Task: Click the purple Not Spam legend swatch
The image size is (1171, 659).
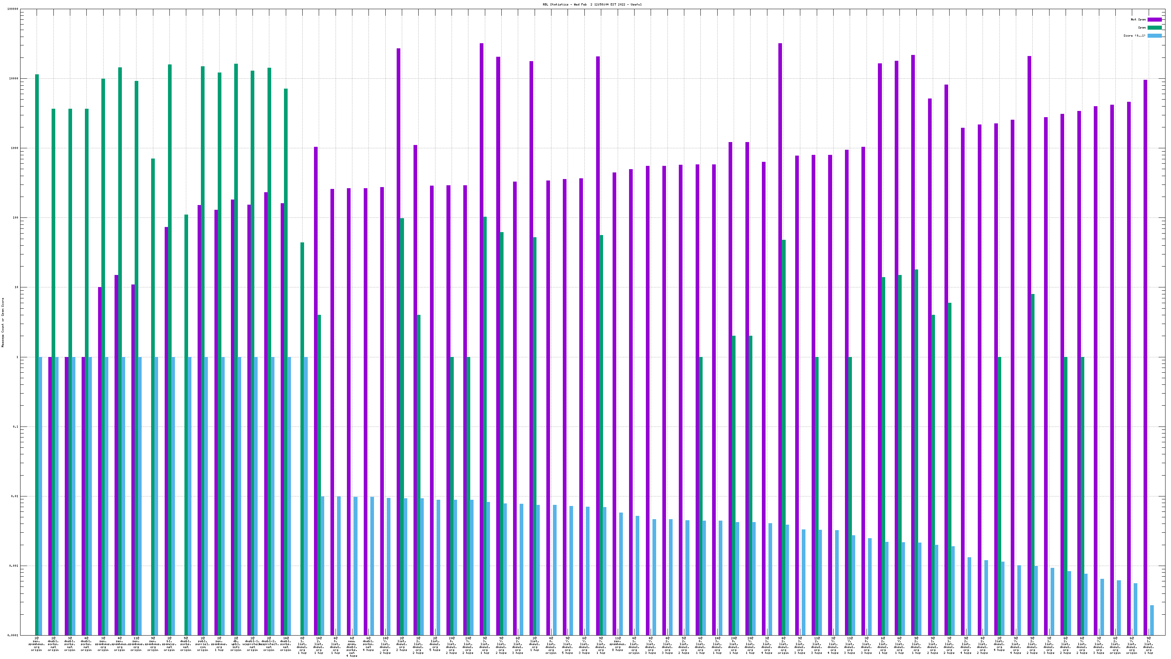Action: pyautogui.click(x=1154, y=19)
